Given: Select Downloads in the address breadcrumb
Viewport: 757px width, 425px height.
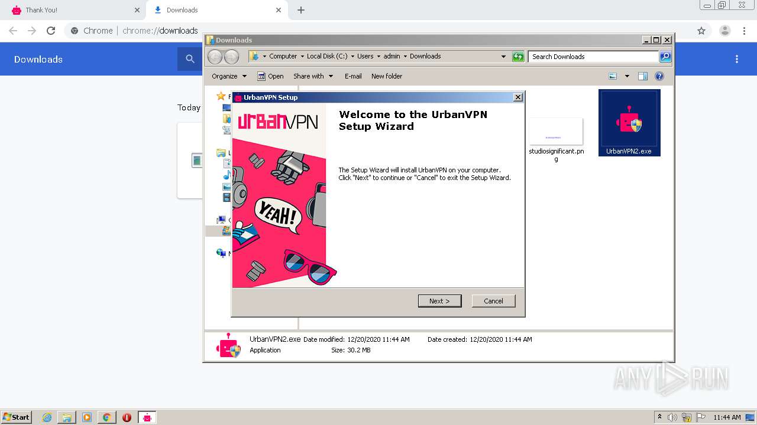Looking at the screenshot, I should pyautogui.click(x=425, y=56).
